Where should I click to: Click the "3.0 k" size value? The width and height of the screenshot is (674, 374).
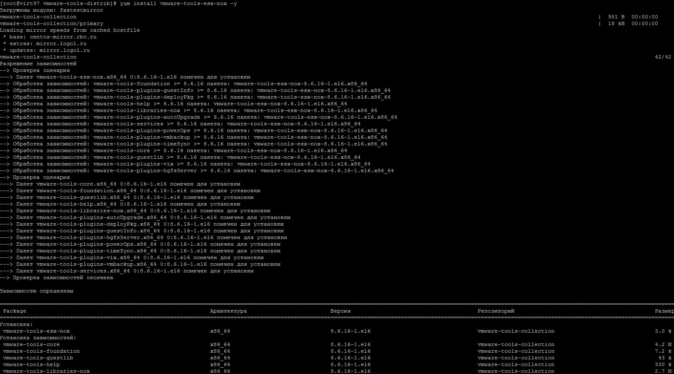click(x=663, y=331)
